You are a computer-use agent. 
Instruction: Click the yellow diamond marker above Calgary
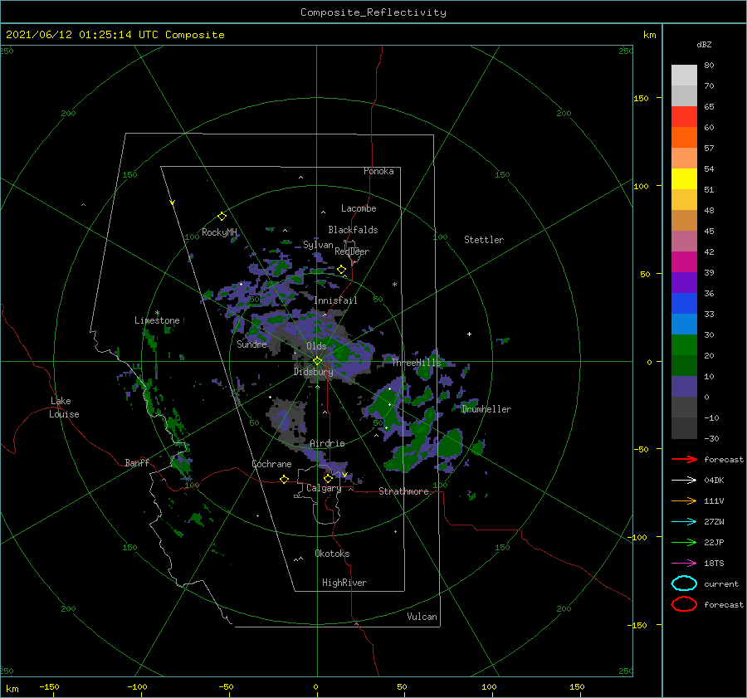(328, 478)
